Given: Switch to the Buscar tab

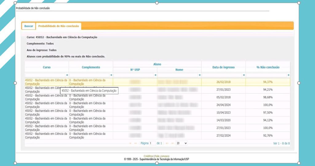Looking at the screenshot, I should (29, 26).
